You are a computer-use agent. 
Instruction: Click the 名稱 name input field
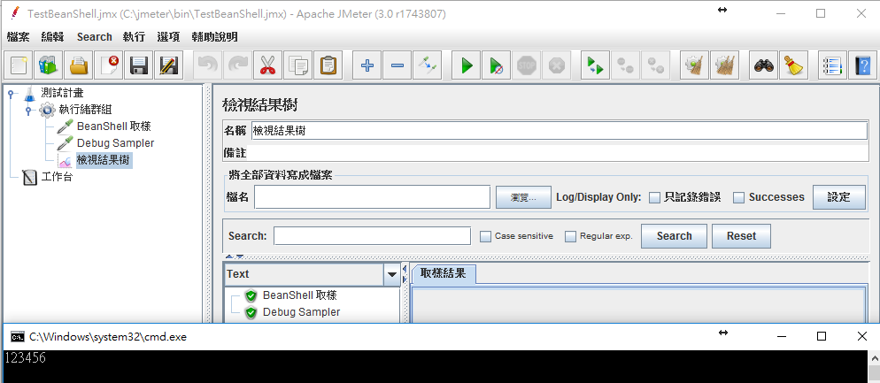pos(559,131)
